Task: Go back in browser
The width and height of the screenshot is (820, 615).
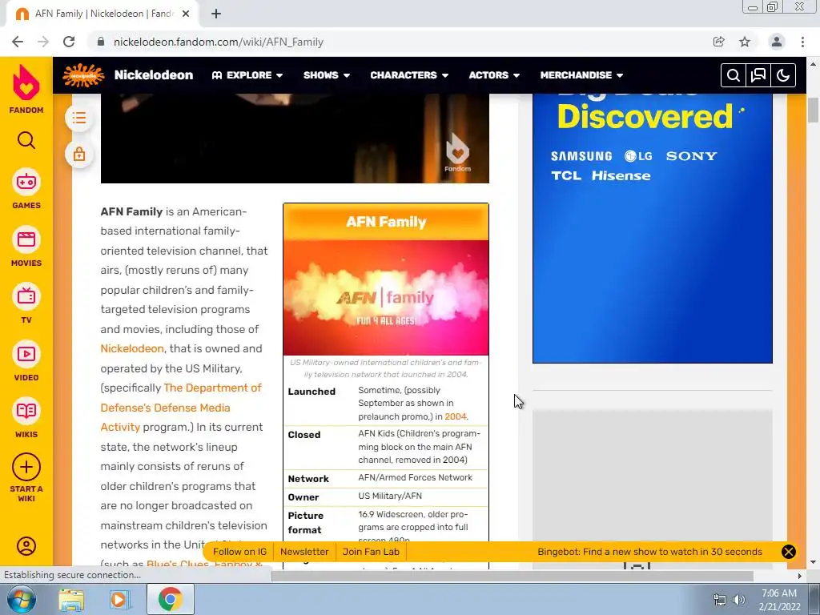Action: [x=18, y=42]
